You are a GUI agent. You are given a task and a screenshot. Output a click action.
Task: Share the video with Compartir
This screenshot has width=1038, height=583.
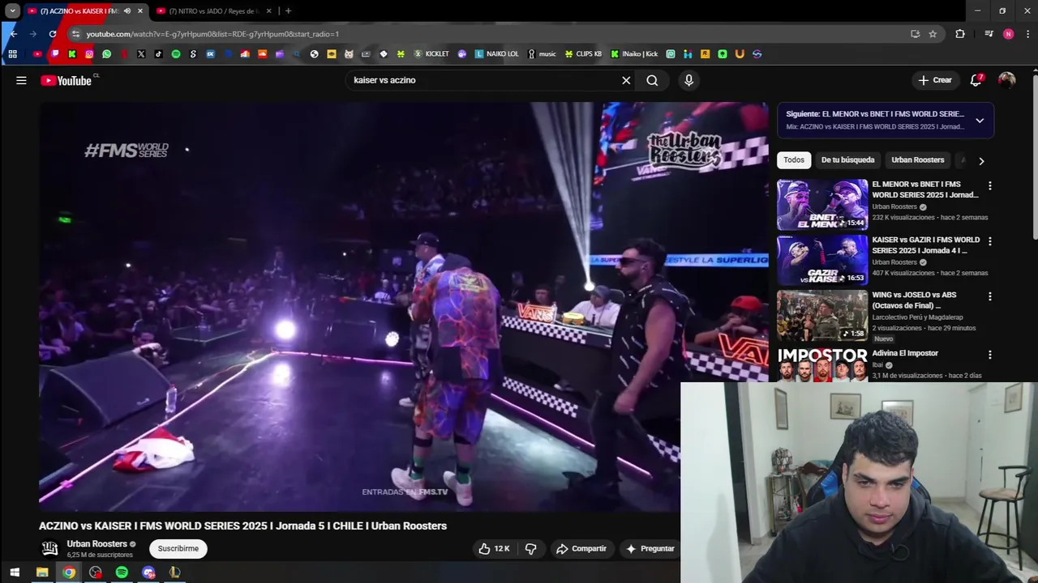[581, 548]
